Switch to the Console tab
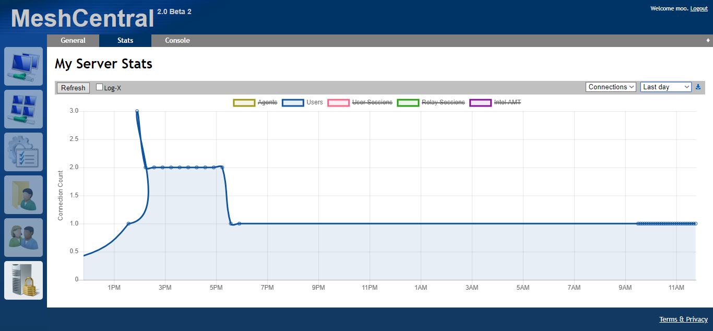Screen dimensions: 713x331 click(x=177, y=41)
